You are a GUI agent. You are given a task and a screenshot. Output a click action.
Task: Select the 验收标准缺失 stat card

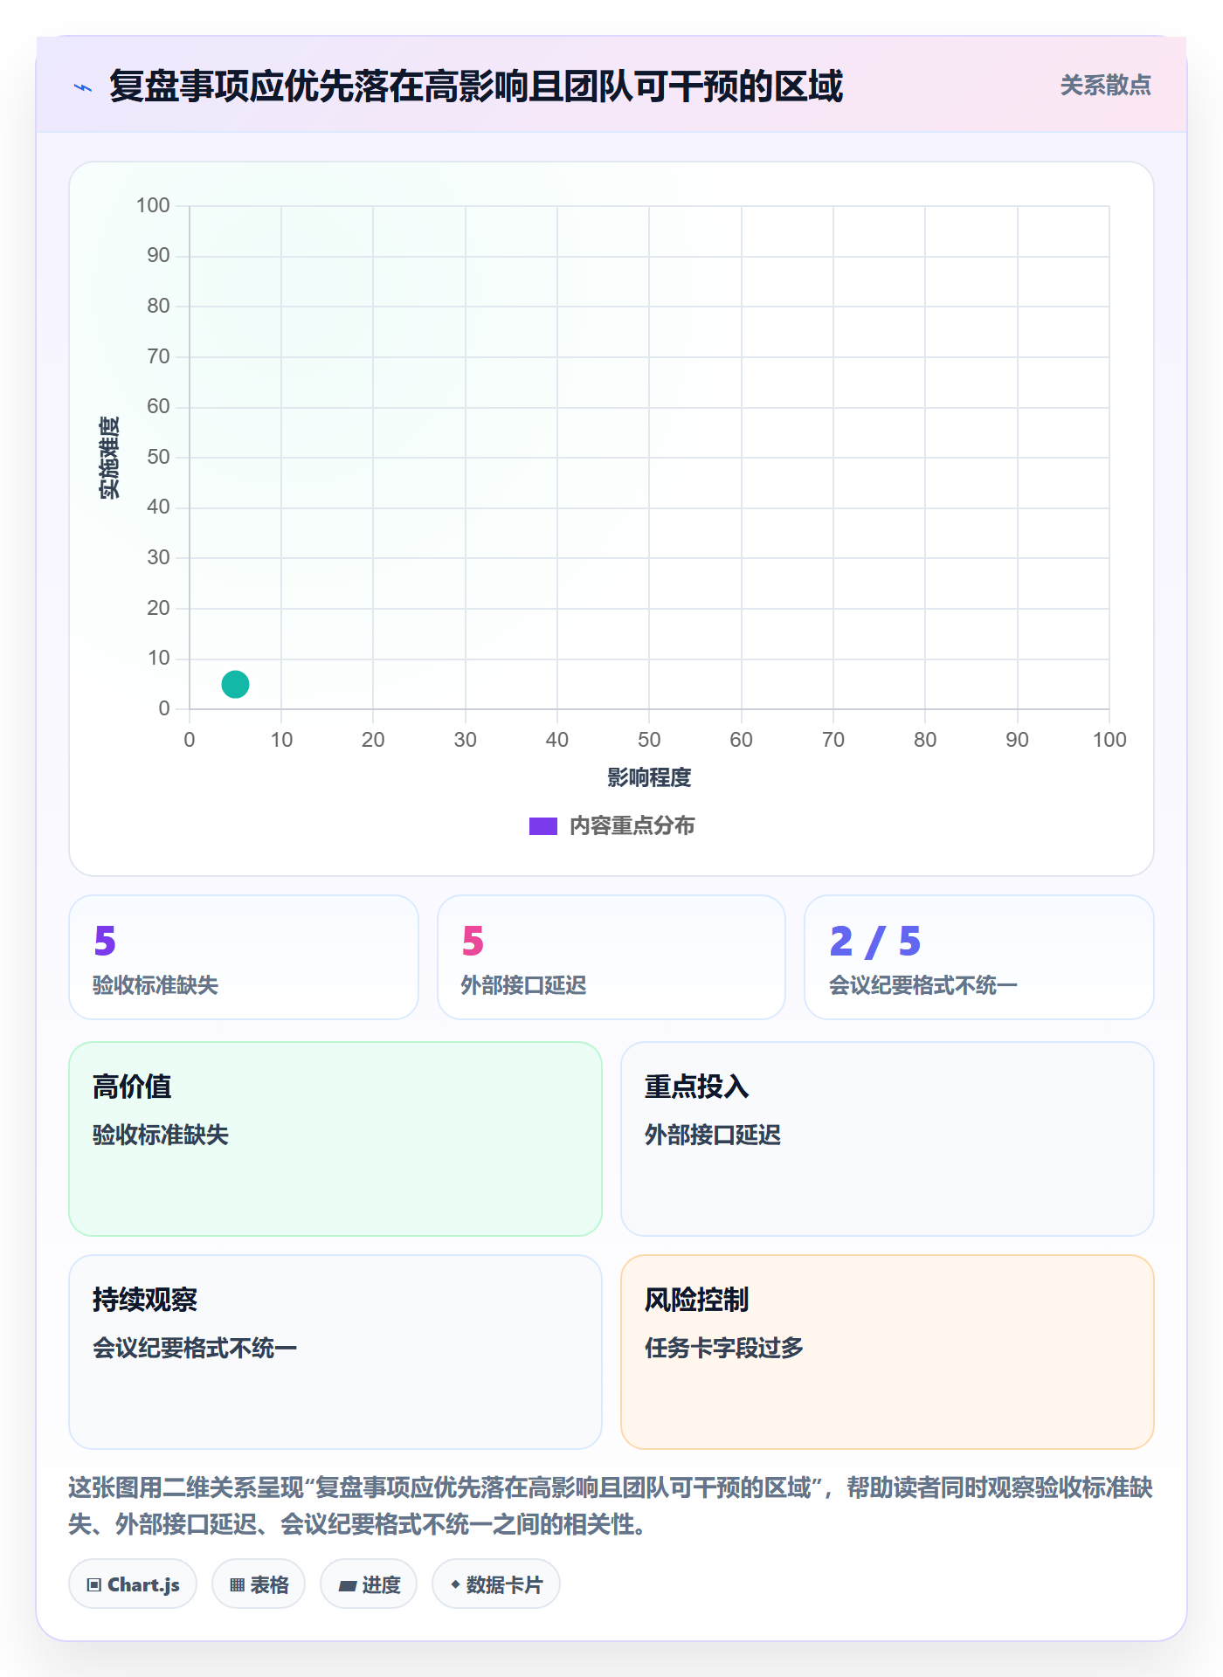click(x=244, y=957)
